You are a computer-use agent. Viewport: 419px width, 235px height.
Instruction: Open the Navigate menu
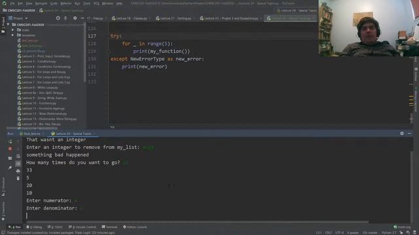pos(41,3)
